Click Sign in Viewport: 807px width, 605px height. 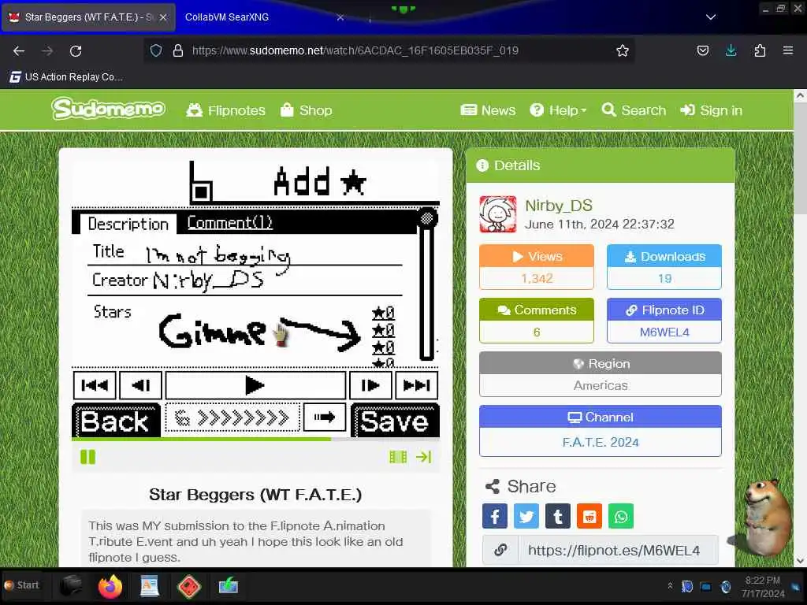pyautogui.click(x=712, y=110)
